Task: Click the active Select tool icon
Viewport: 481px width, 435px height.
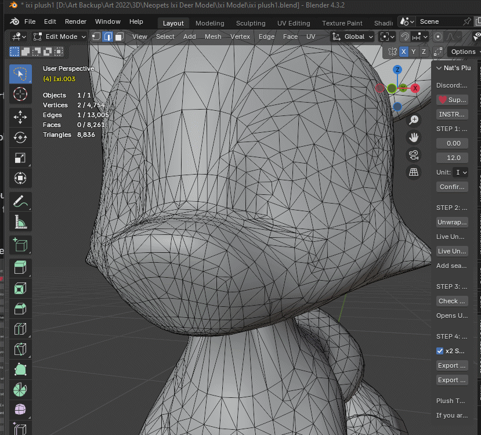Action: click(x=20, y=74)
